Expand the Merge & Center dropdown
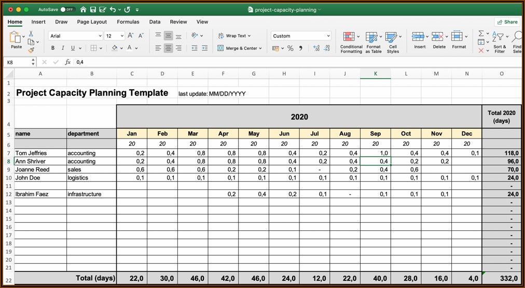Screen dimensions: 525x288 [260, 48]
